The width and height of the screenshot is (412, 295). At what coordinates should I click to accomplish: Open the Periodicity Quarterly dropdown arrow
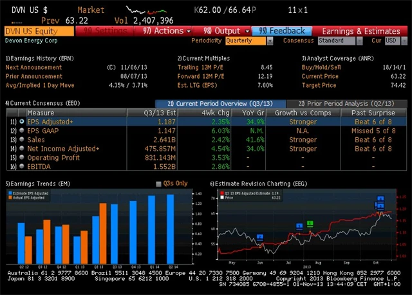[270, 41]
